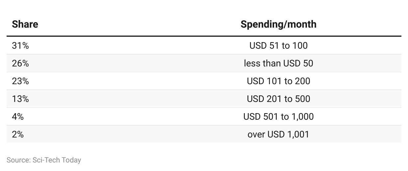
Task: Pick the 'USD 501 to 1,000' cell
Action: click(278, 117)
